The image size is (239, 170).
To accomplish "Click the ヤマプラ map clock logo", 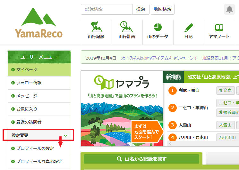I will point(122,82).
